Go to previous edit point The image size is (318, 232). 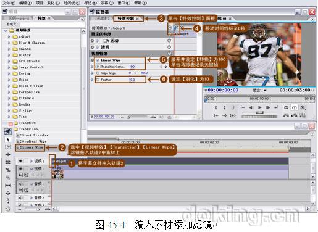point(243,107)
